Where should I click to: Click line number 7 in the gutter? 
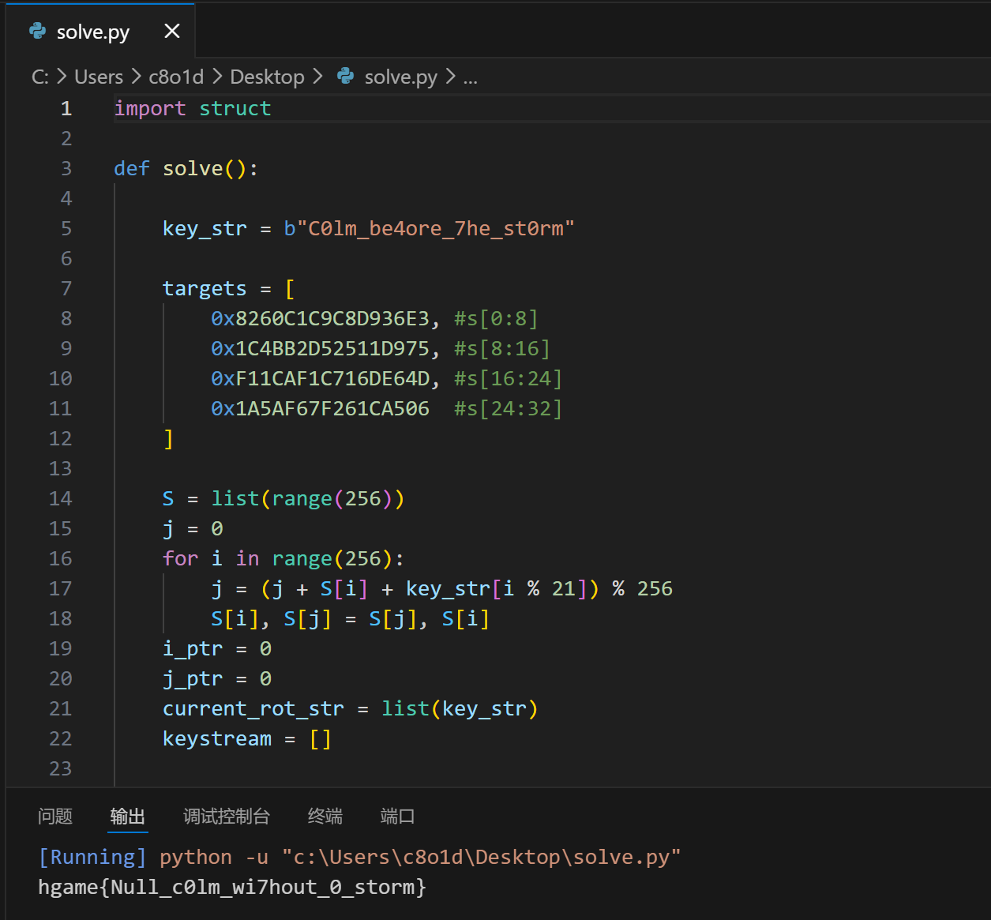[x=66, y=288]
